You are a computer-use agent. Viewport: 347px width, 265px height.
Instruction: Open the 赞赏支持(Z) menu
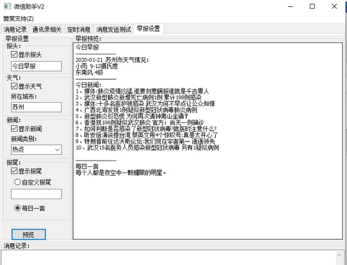click(19, 19)
